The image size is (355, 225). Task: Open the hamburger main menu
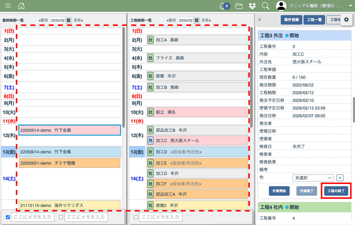tap(8, 6)
